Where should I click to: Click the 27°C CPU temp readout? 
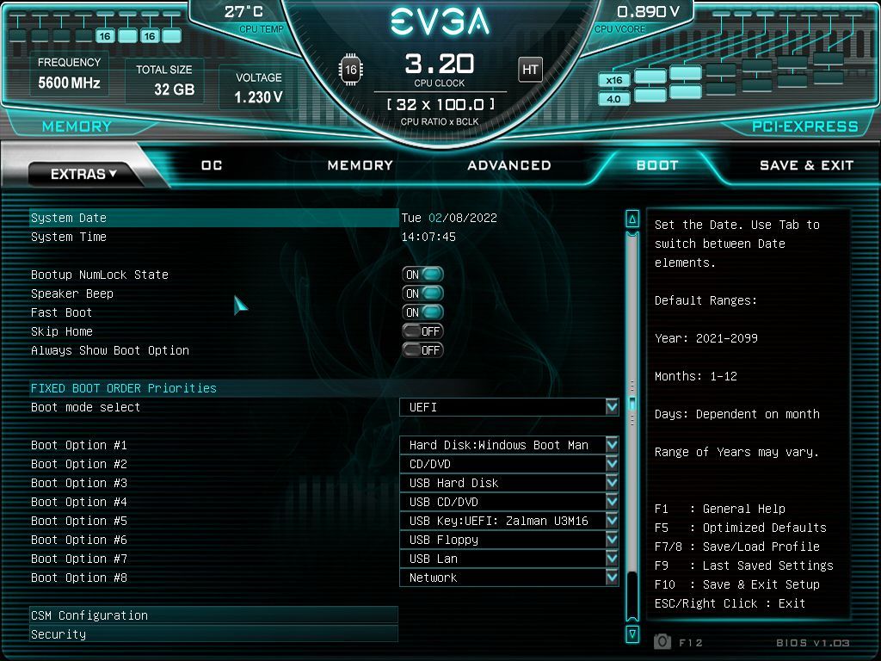tap(243, 12)
